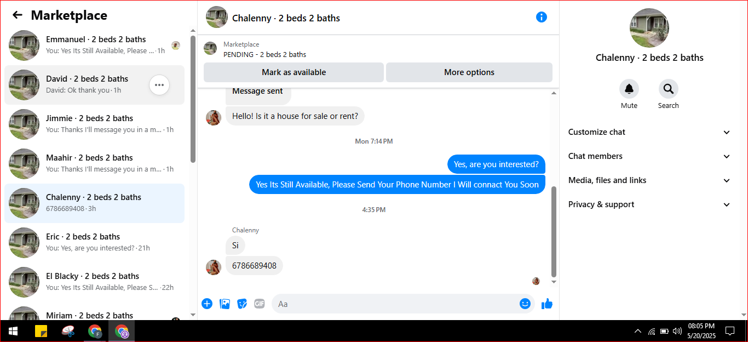Mute this conversation with the bell icon
Viewport: 748px width, 342px height.
pos(629,89)
